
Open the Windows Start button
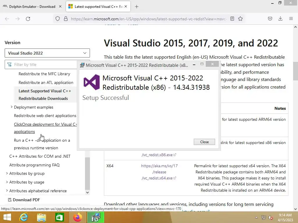click(7, 217)
